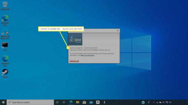Image resolution: width=188 pixels, height=105 pixels.
Task: Open the lightning bolt app on taskbar
Action: [105, 102]
